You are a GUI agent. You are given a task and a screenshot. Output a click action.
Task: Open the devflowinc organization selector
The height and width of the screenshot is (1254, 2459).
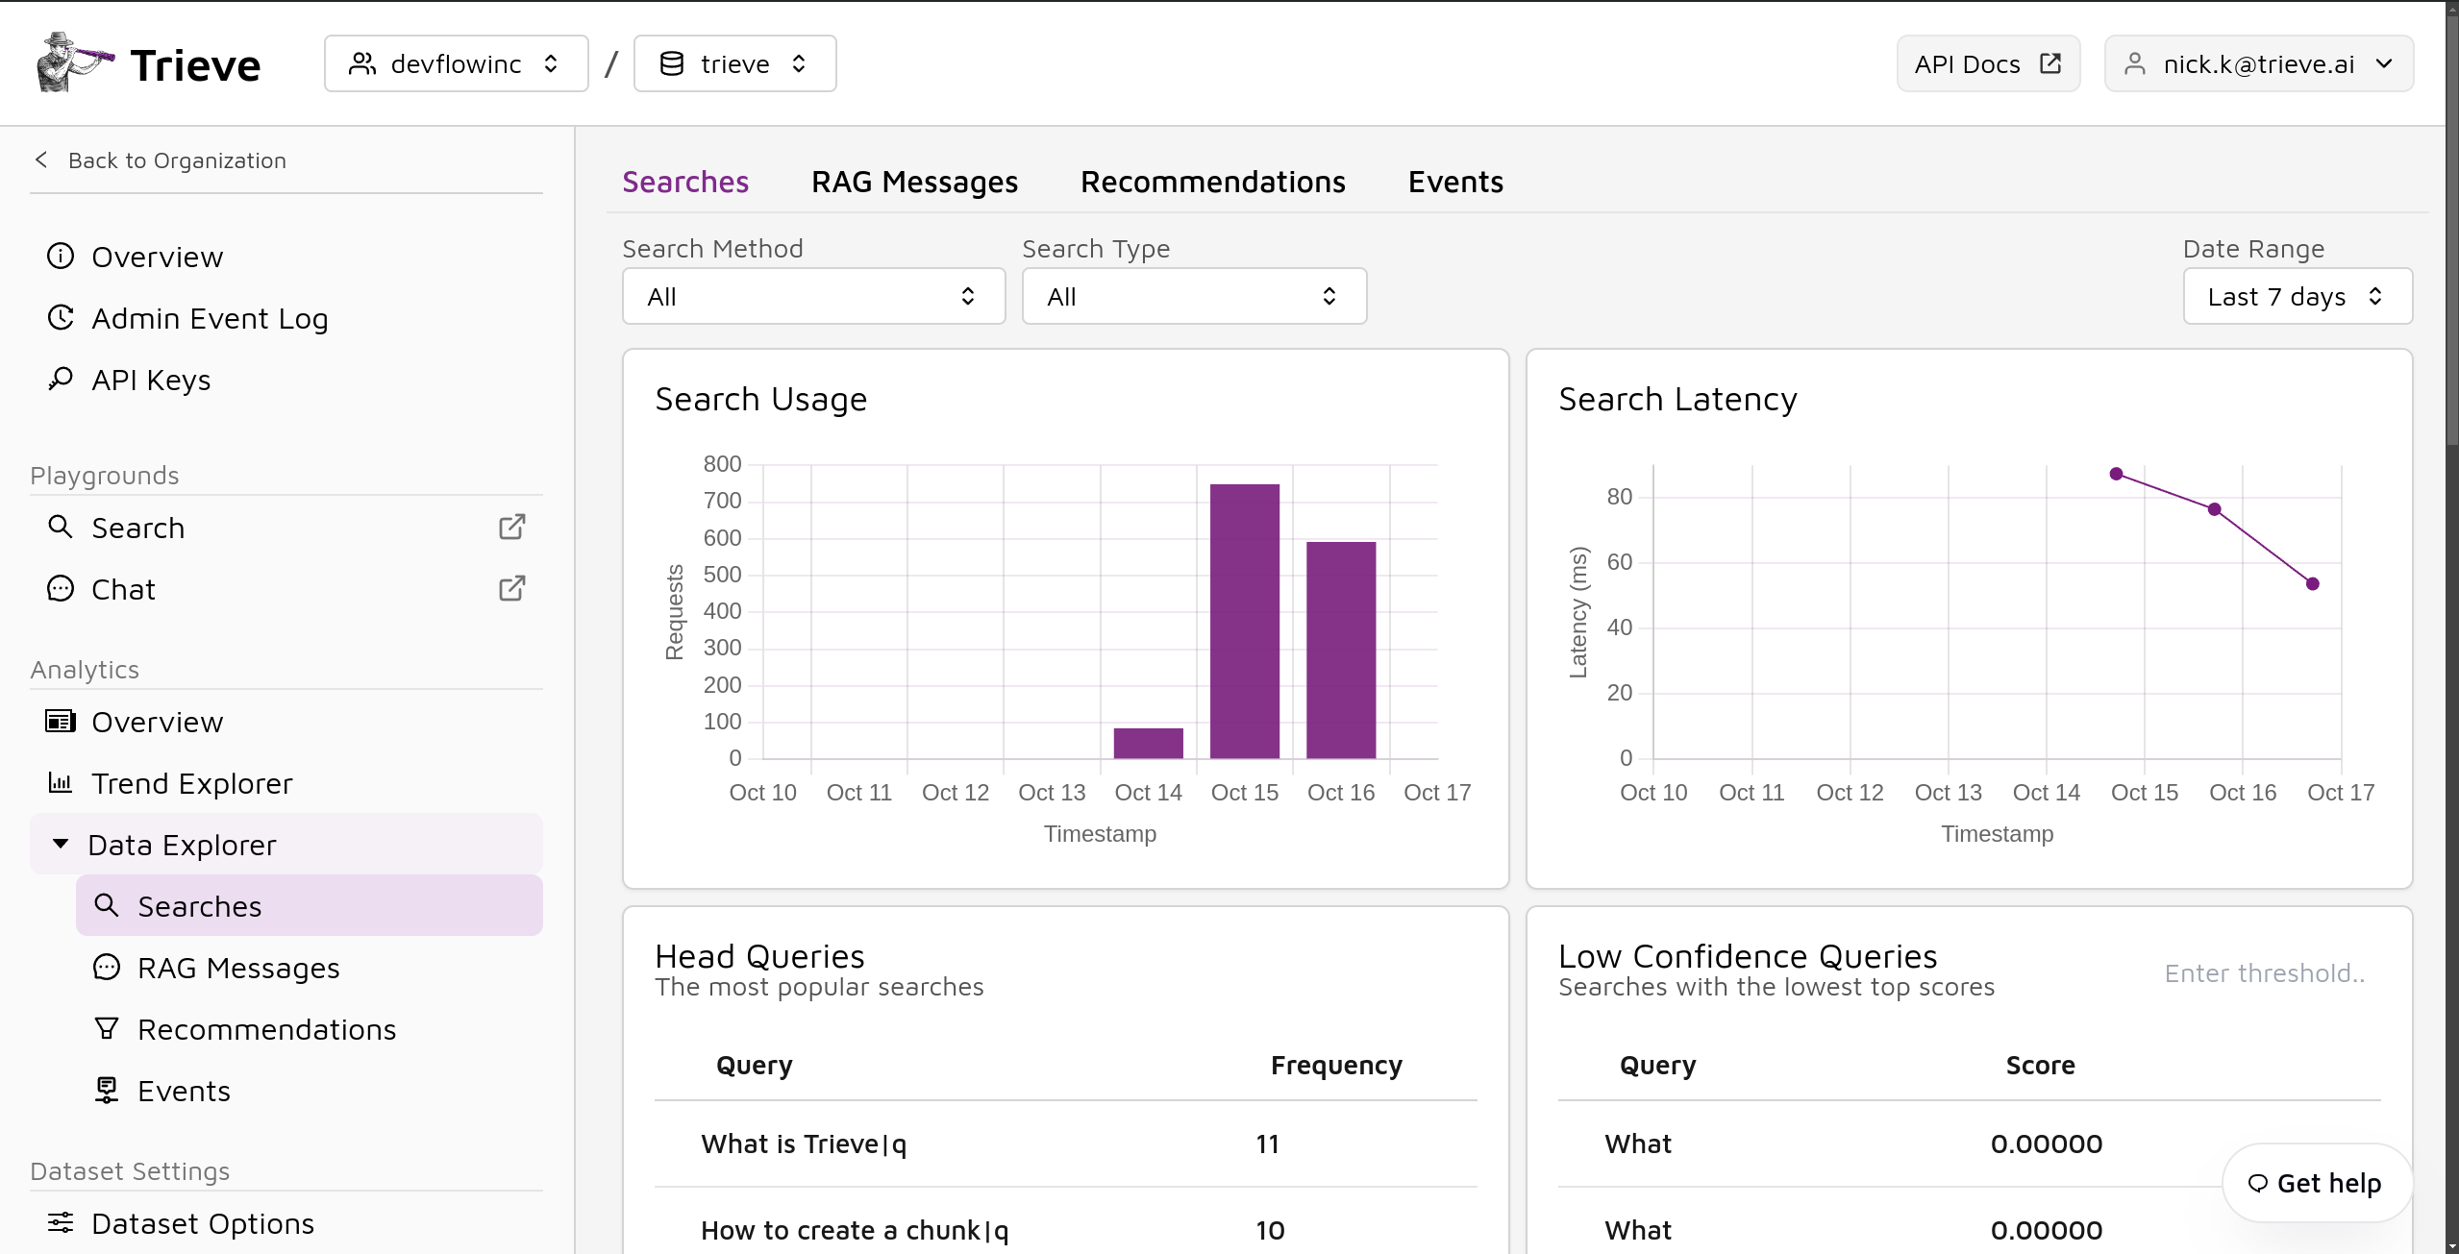point(457,64)
